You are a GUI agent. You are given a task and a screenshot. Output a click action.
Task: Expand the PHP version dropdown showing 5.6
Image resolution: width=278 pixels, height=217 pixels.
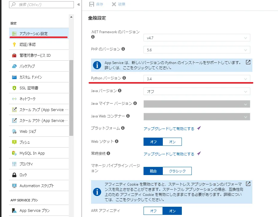point(197,49)
